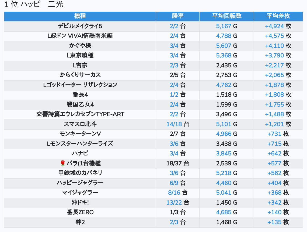Click win rate 1/2 台 for 番長4
Image resolution: width=307 pixels, height=232 pixels.
[x=177, y=95]
